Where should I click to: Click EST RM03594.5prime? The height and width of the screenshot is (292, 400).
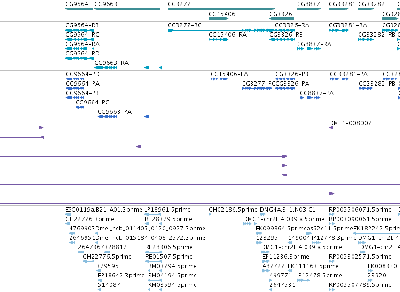(172, 285)
